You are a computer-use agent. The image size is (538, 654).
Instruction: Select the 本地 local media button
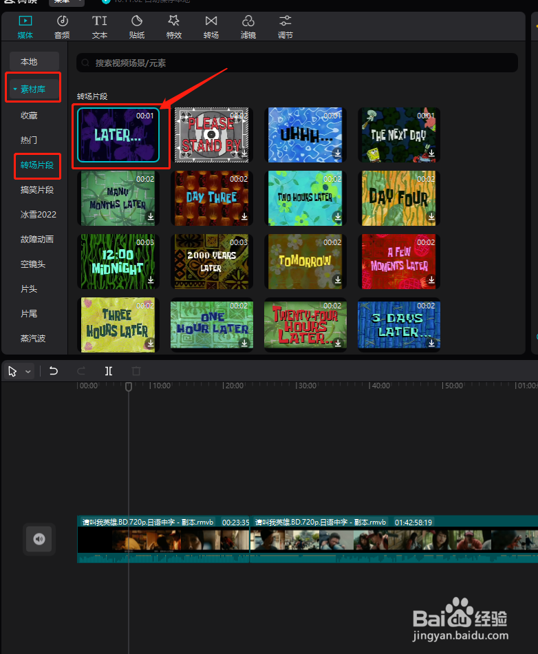(x=34, y=62)
